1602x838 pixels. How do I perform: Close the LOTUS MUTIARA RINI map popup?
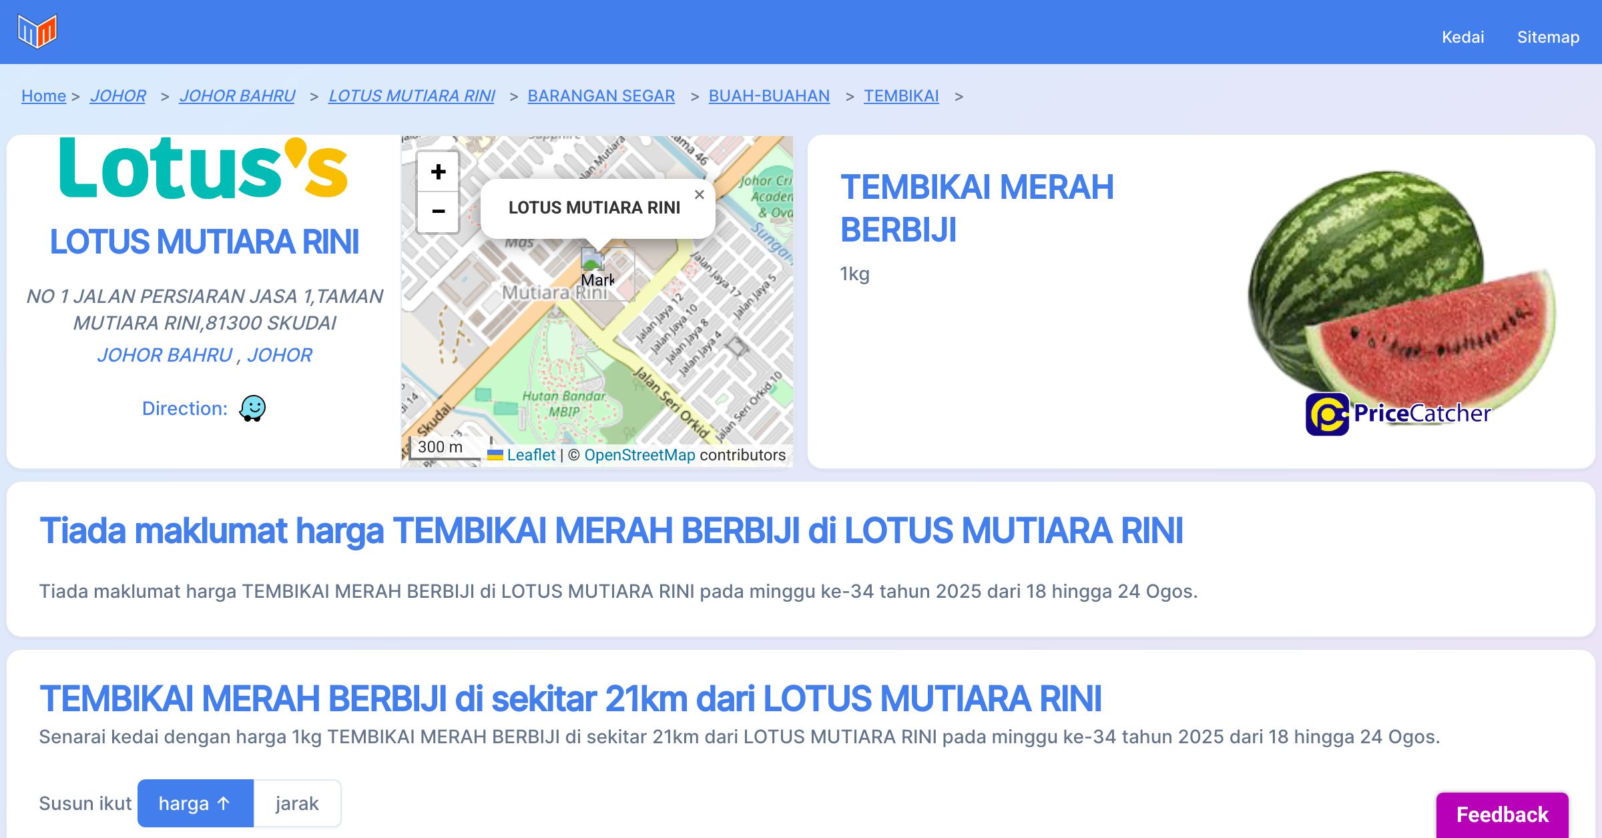(699, 195)
